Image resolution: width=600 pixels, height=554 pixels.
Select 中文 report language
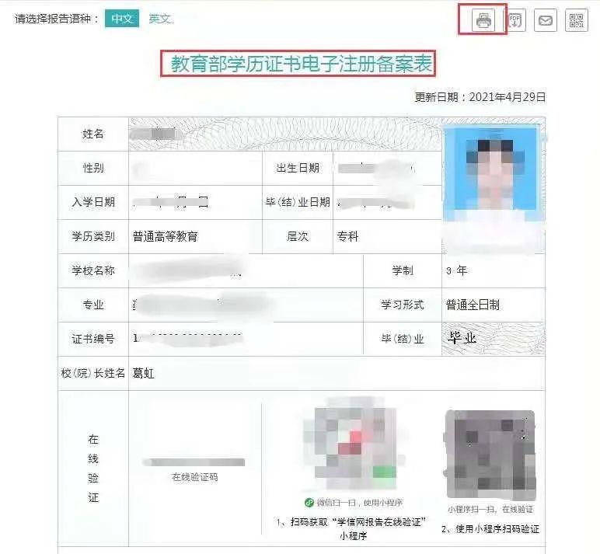tap(122, 19)
